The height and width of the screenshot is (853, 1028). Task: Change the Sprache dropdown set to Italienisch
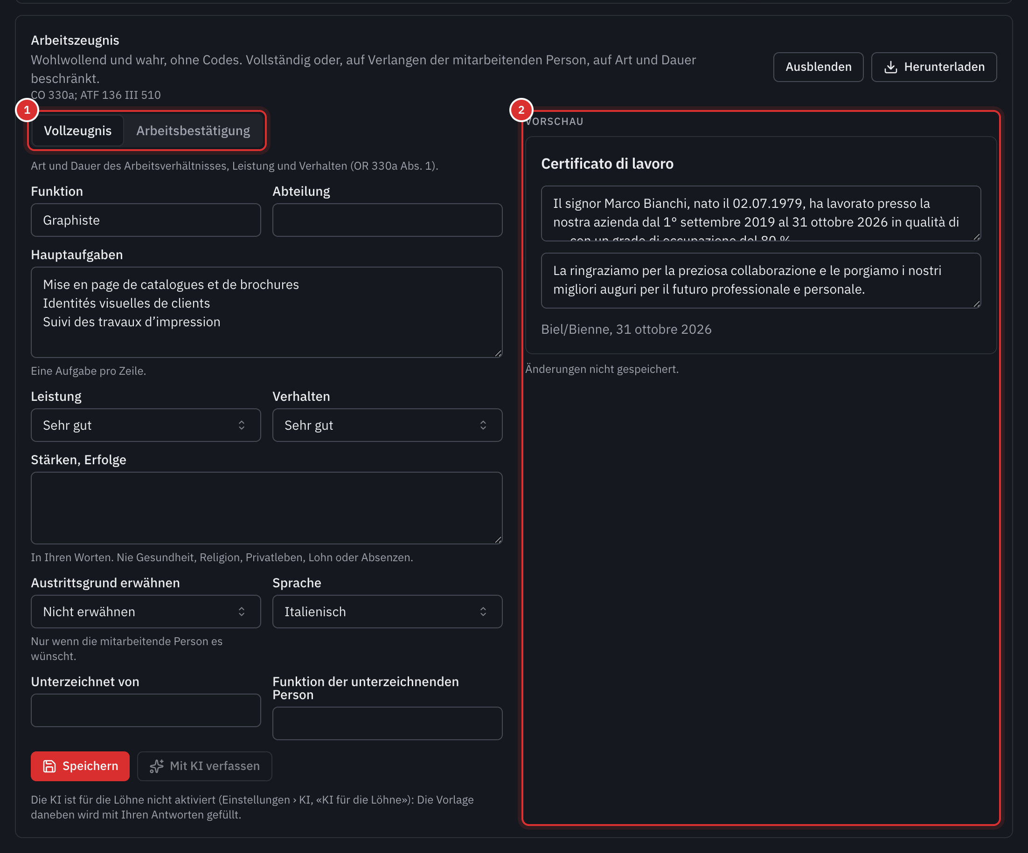(x=387, y=612)
